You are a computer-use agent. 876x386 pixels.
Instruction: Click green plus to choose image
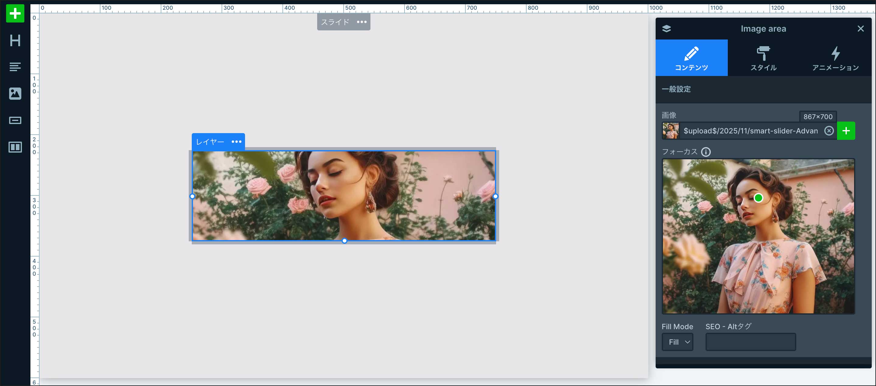[846, 131]
